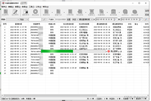Open the 并且 logic dropdown
Screen dimensions: 151x101
75,19
